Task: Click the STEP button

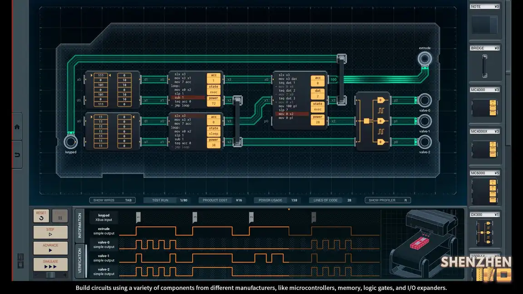Action: click(x=50, y=232)
